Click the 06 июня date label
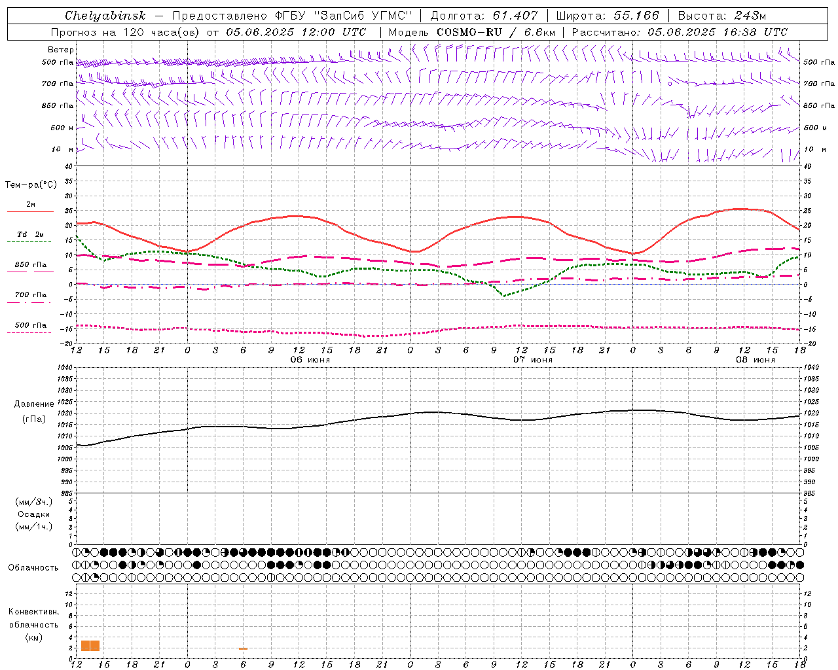 click(x=310, y=360)
